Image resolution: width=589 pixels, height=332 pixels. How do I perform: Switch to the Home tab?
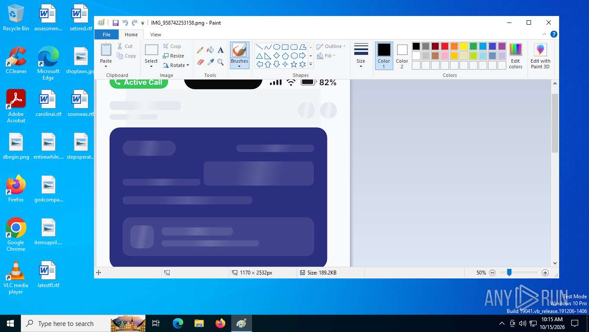pyautogui.click(x=131, y=35)
